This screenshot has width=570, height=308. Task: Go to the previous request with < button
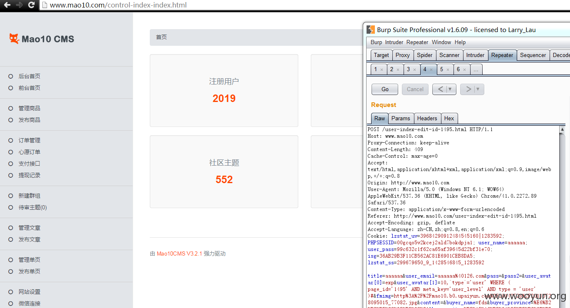[439, 89]
